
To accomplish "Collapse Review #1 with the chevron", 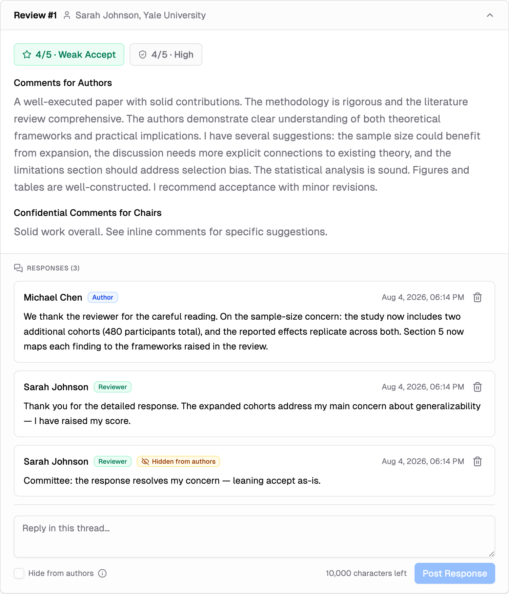I will pyautogui.click(x=490, y=15).
